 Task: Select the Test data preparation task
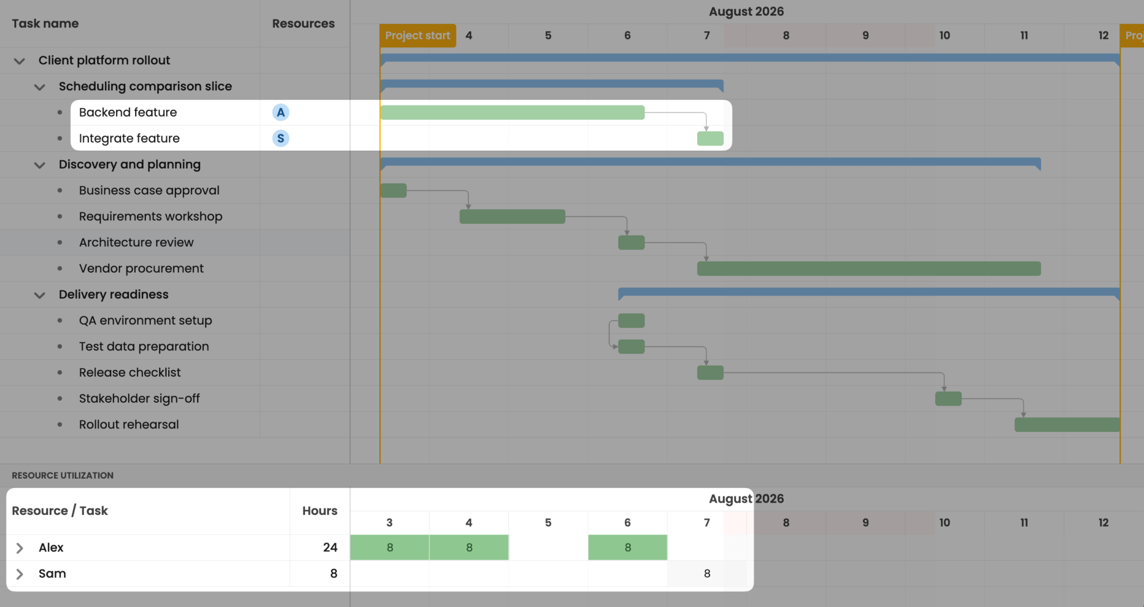[144, 346]
